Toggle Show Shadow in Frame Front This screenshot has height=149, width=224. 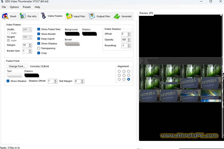(8, 81)
